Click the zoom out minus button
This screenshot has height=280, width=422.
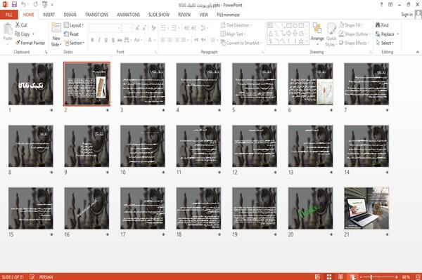[x=361, y=276]
